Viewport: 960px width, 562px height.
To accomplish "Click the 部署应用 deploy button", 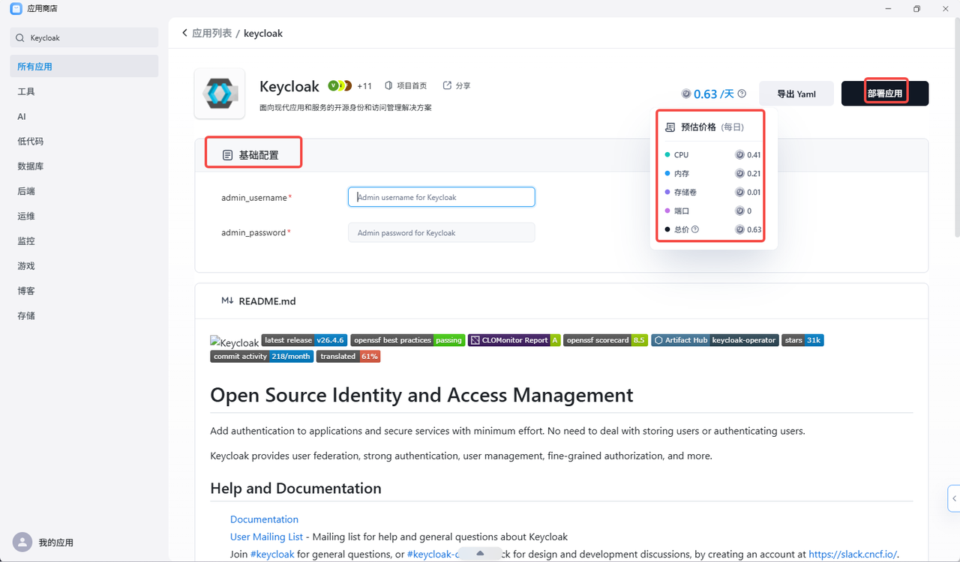I will [885, 94].
